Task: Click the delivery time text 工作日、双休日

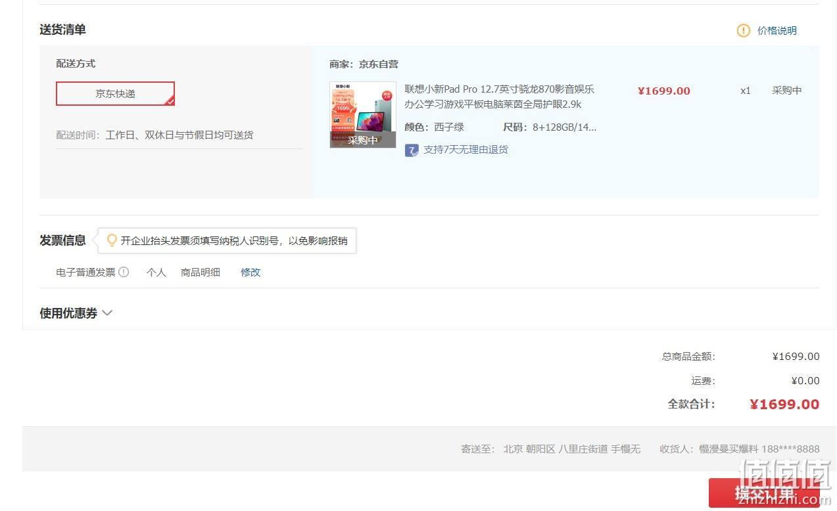Action: point(179,135)
